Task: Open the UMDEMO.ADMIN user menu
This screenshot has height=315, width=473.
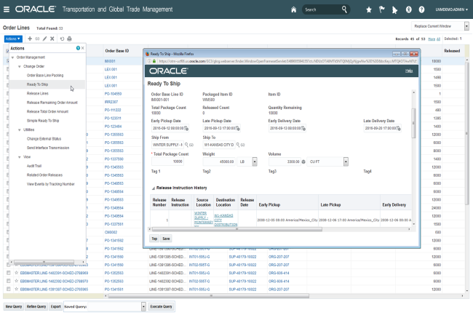Action: pos(452,9)
